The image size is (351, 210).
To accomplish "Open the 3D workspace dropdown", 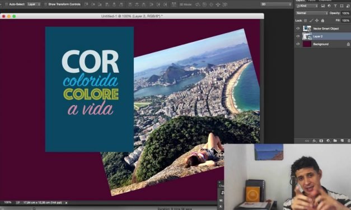I will (x=276, y=4).
